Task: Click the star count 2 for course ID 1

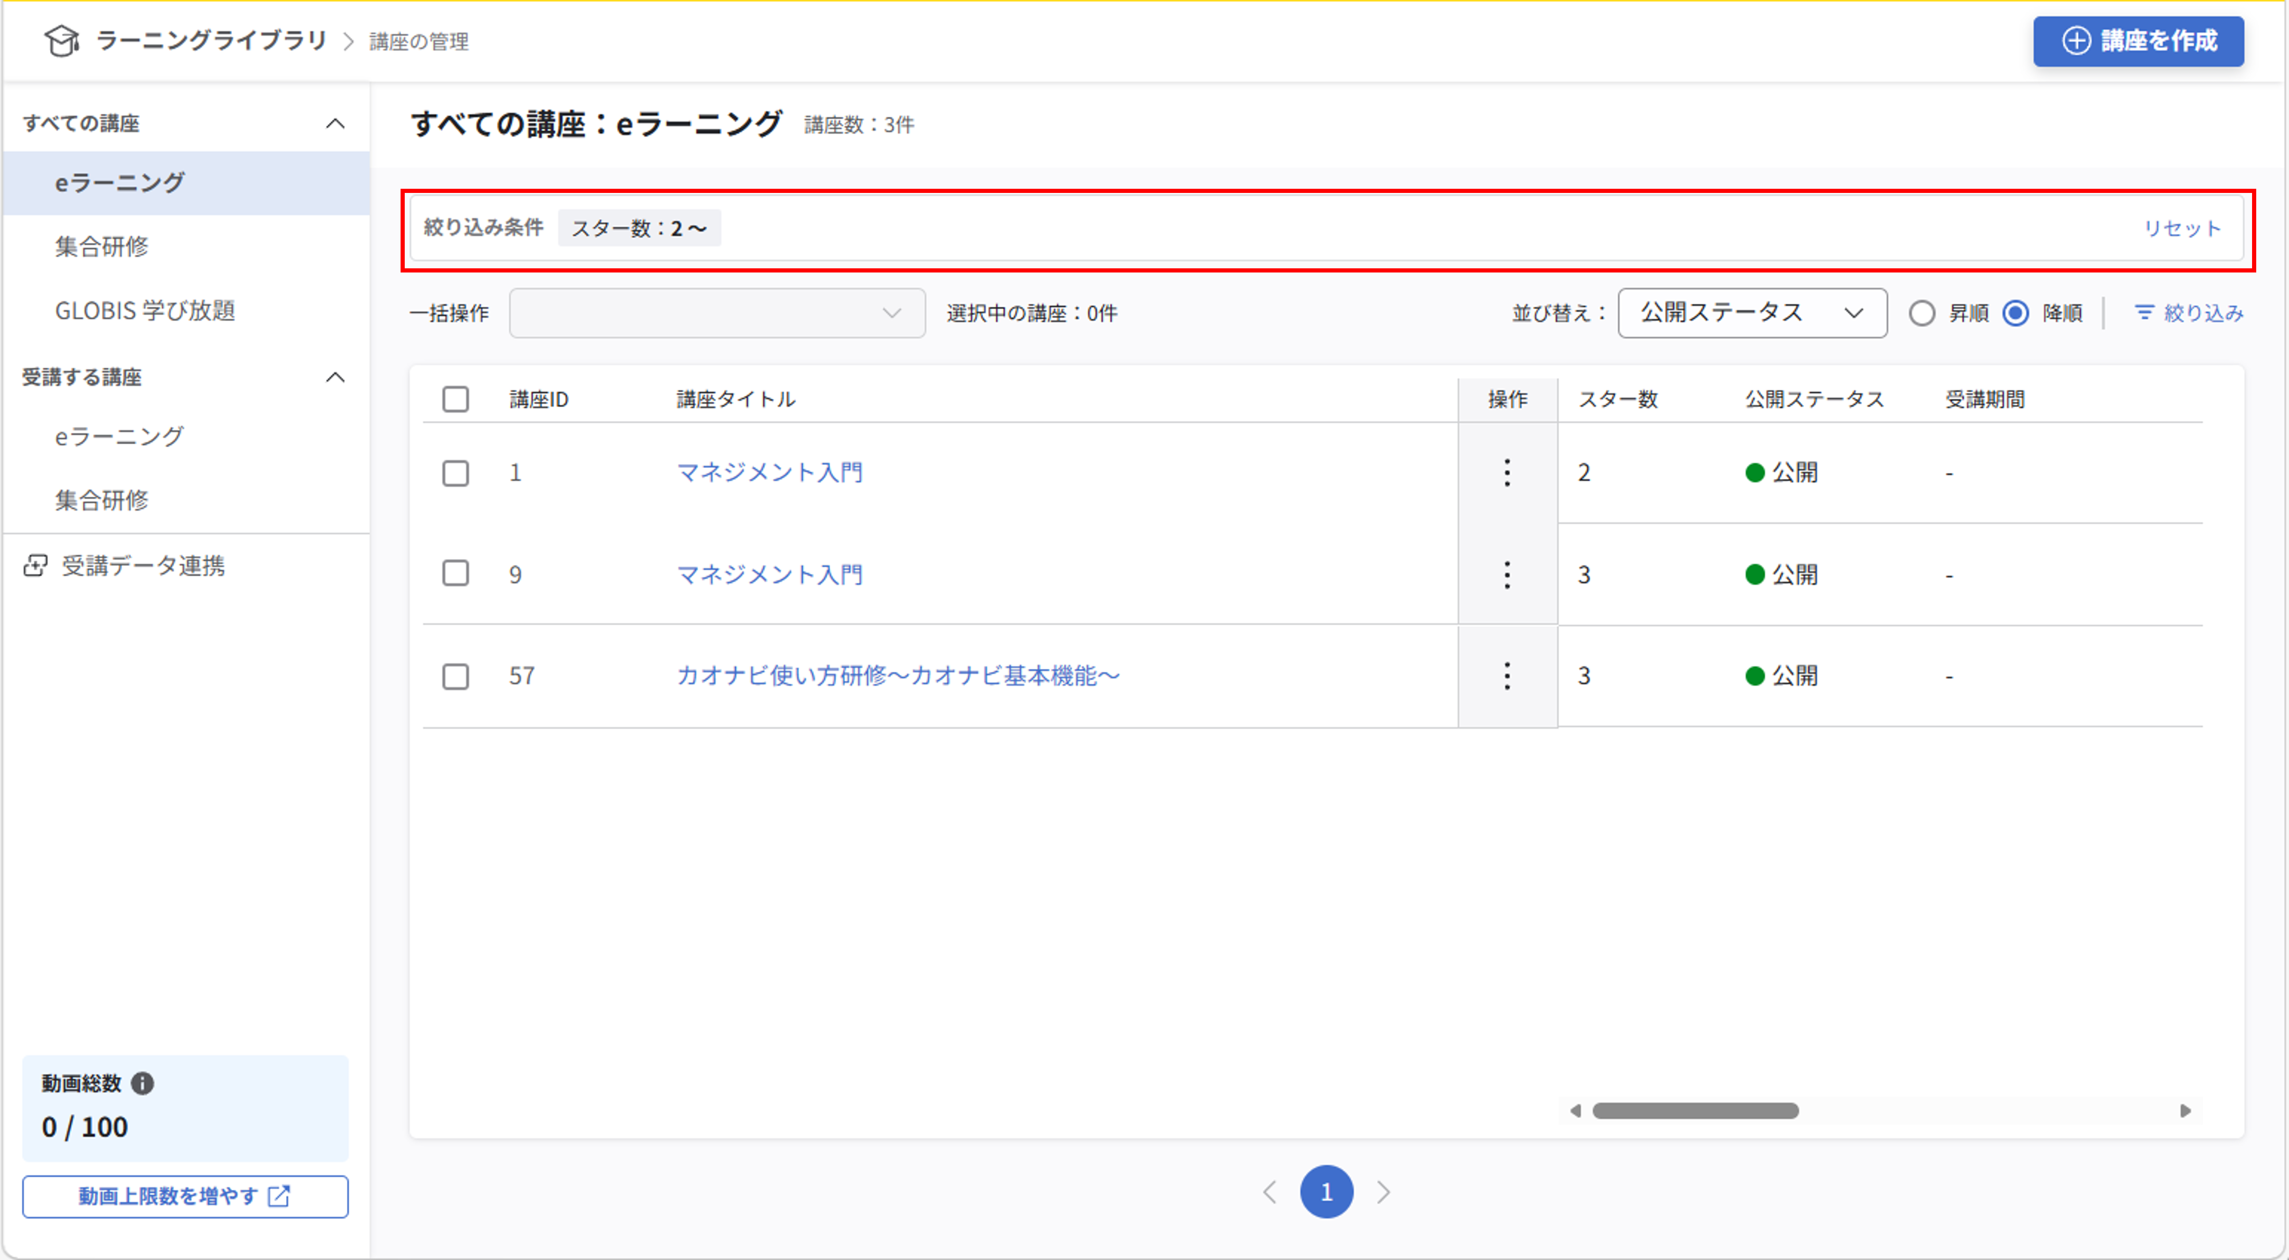Action: click(1584, 472)
